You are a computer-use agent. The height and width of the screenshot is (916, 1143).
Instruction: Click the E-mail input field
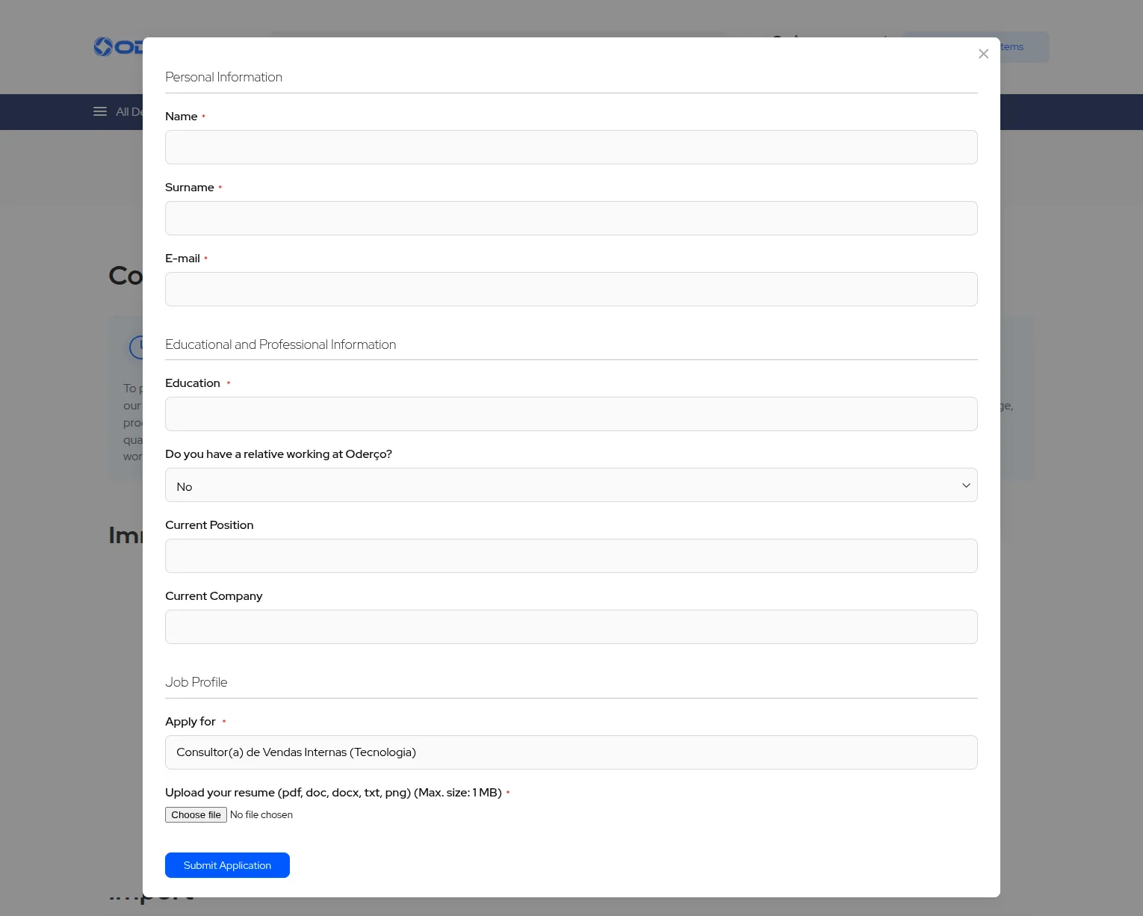pos(571,289)
